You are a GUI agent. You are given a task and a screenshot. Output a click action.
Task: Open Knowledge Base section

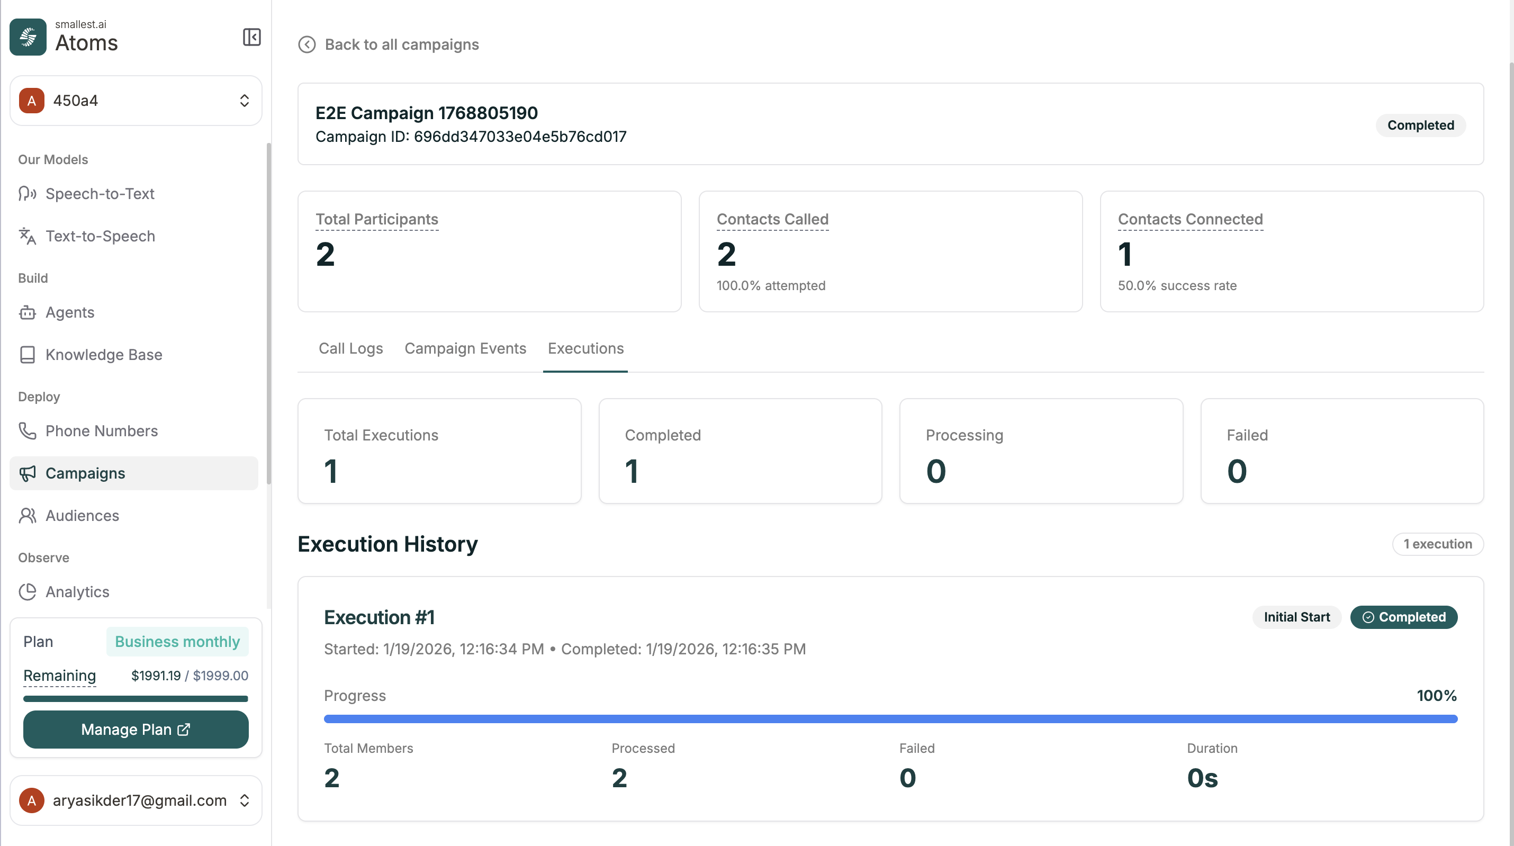click(x=103, y=355)
